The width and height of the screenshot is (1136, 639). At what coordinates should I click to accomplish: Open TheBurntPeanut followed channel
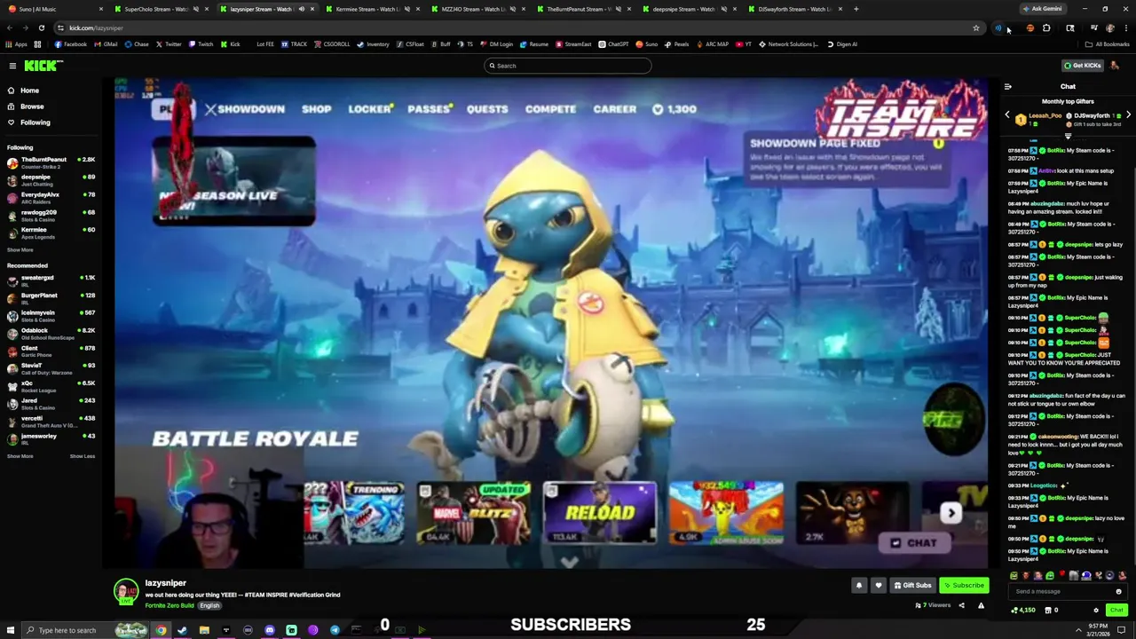(x=51, y=162)
